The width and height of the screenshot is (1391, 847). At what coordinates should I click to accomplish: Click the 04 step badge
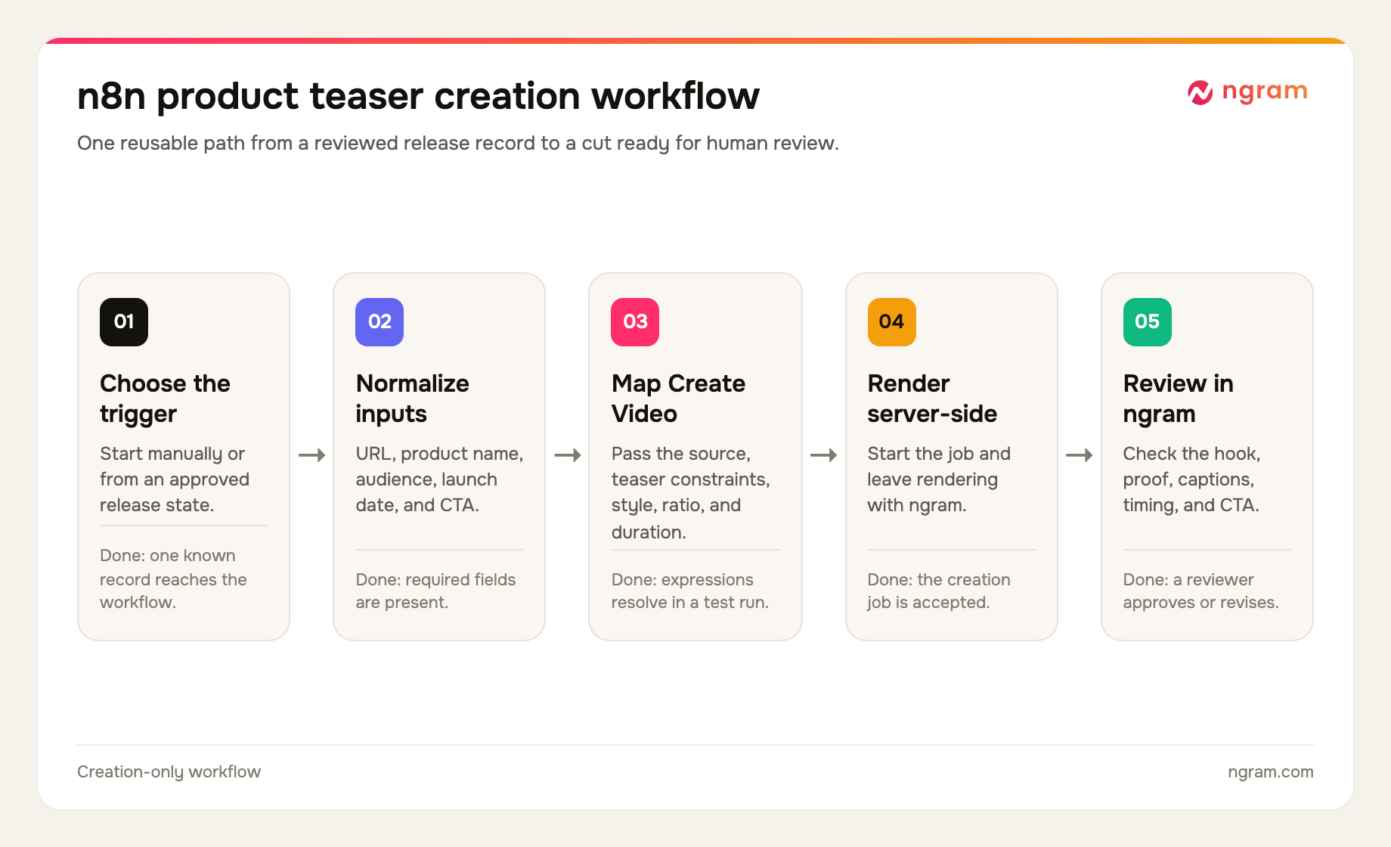point(892,322)
